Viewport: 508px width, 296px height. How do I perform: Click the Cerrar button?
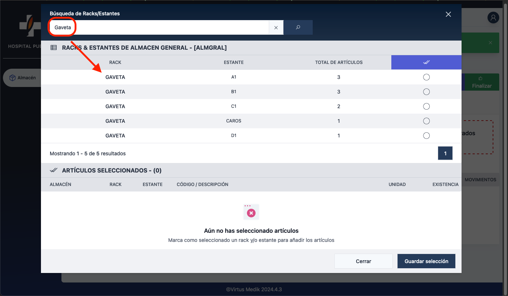pyautogui.click(x=363, y=261)
